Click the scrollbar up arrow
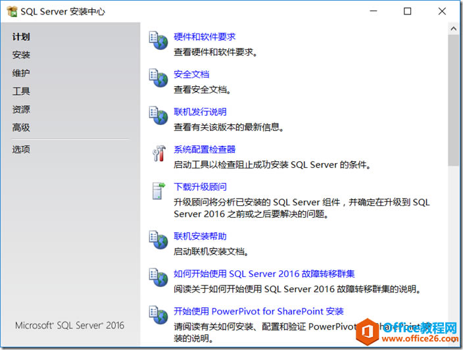This screenshot has width=463, height=350. click(x=453, y=29)
